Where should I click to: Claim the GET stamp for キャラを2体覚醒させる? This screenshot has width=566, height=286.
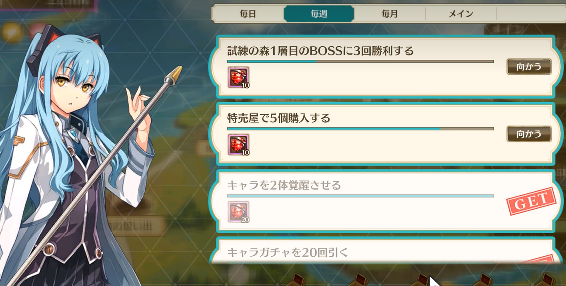(x=531, y=202)
